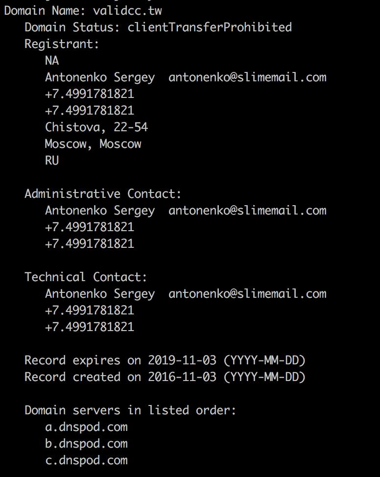Click the expiry date 2019-11-03
The width and height of the screenshot is (380, 477).
(x=182, y=360)
